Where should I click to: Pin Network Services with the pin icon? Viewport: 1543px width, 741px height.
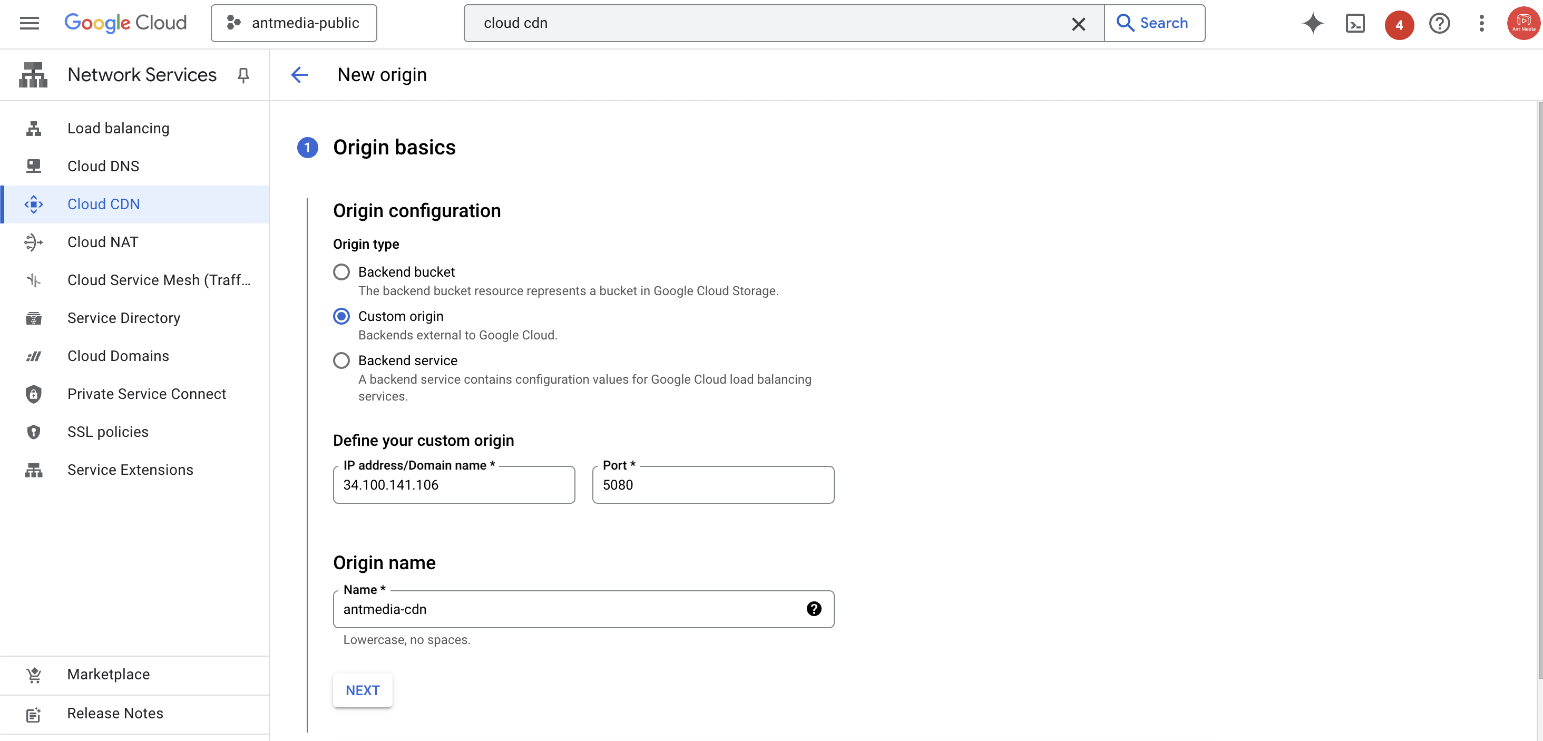[243, 75]
